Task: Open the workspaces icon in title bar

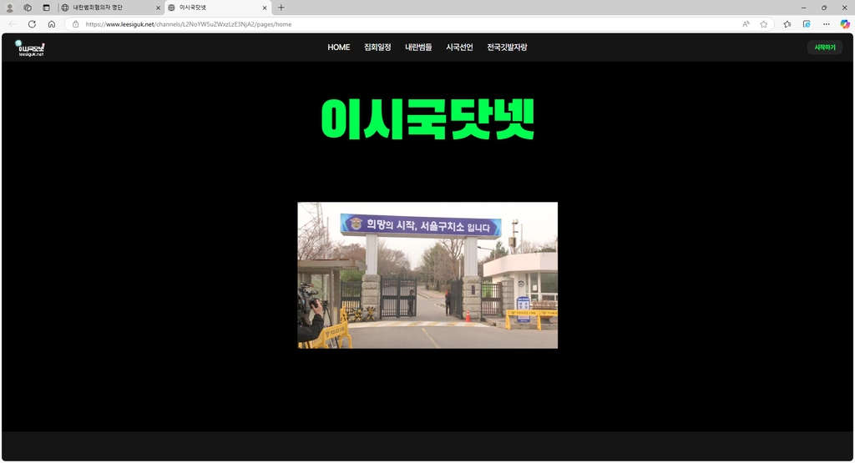Action: pyautogui.click(x=28, y=8)
